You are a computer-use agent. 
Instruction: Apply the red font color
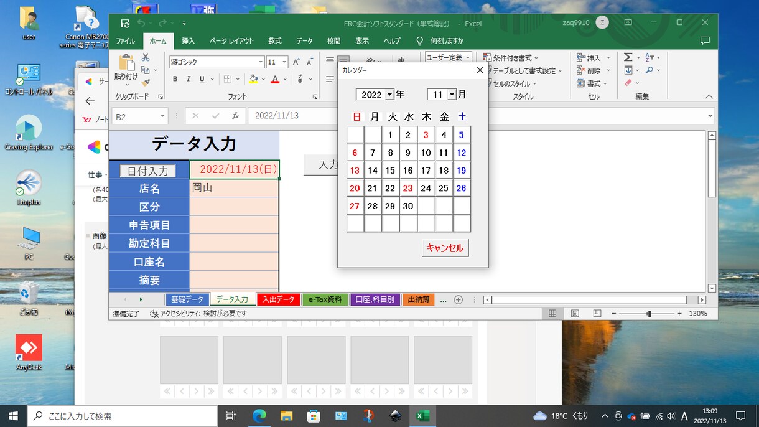pos(275,79)
